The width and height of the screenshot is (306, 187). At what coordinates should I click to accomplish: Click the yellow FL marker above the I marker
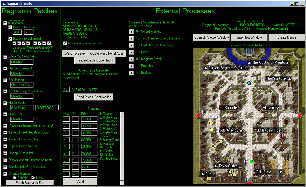211,123
